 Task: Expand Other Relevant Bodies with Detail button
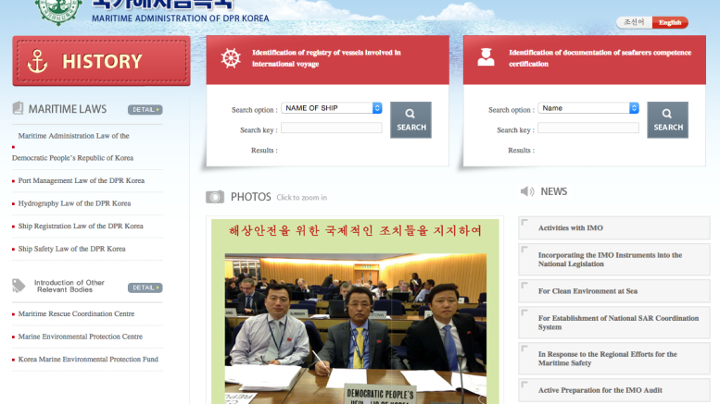click(x=145, y=288)
